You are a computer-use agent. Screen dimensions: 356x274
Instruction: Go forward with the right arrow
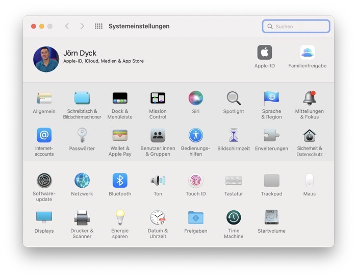82,26
